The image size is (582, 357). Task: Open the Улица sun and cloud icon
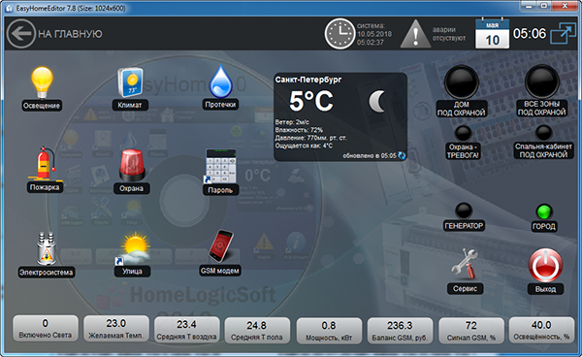(x=133, y=248)
